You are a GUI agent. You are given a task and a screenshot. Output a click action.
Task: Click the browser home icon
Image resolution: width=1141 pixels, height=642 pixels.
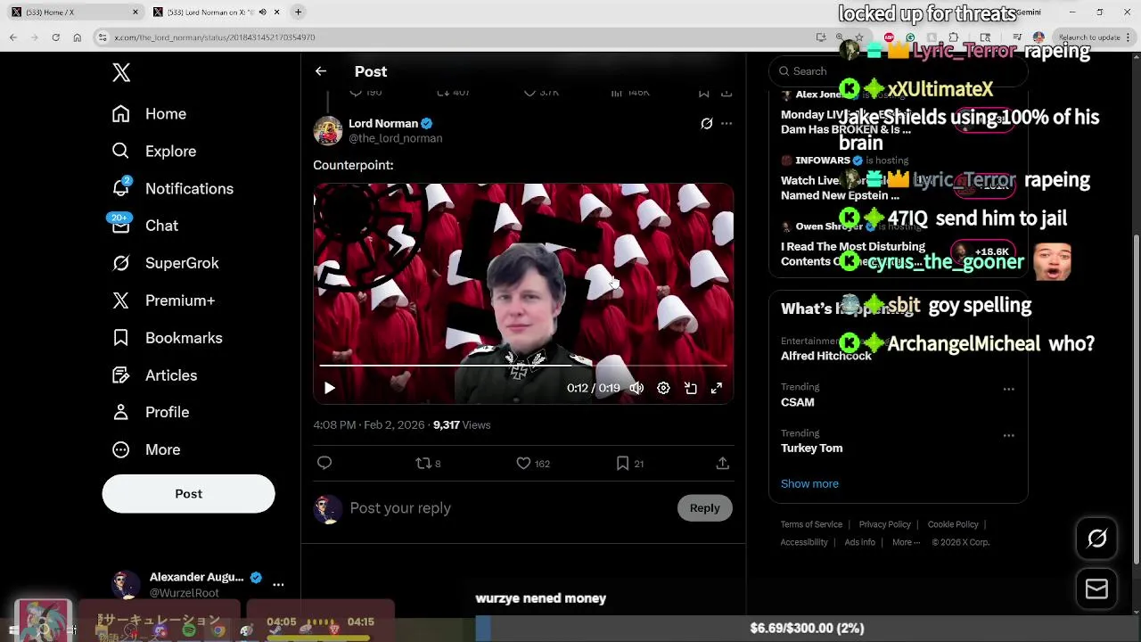click(x=77, y=37)
